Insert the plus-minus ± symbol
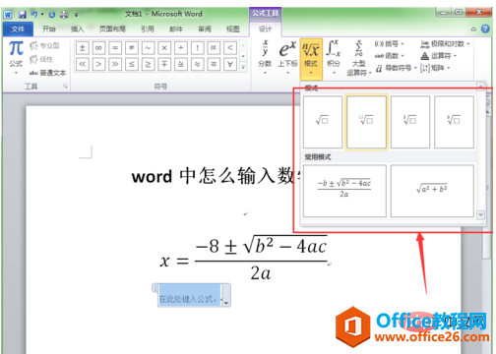The height and width of the screenshot is (354, 496). (x=83, y=48)
